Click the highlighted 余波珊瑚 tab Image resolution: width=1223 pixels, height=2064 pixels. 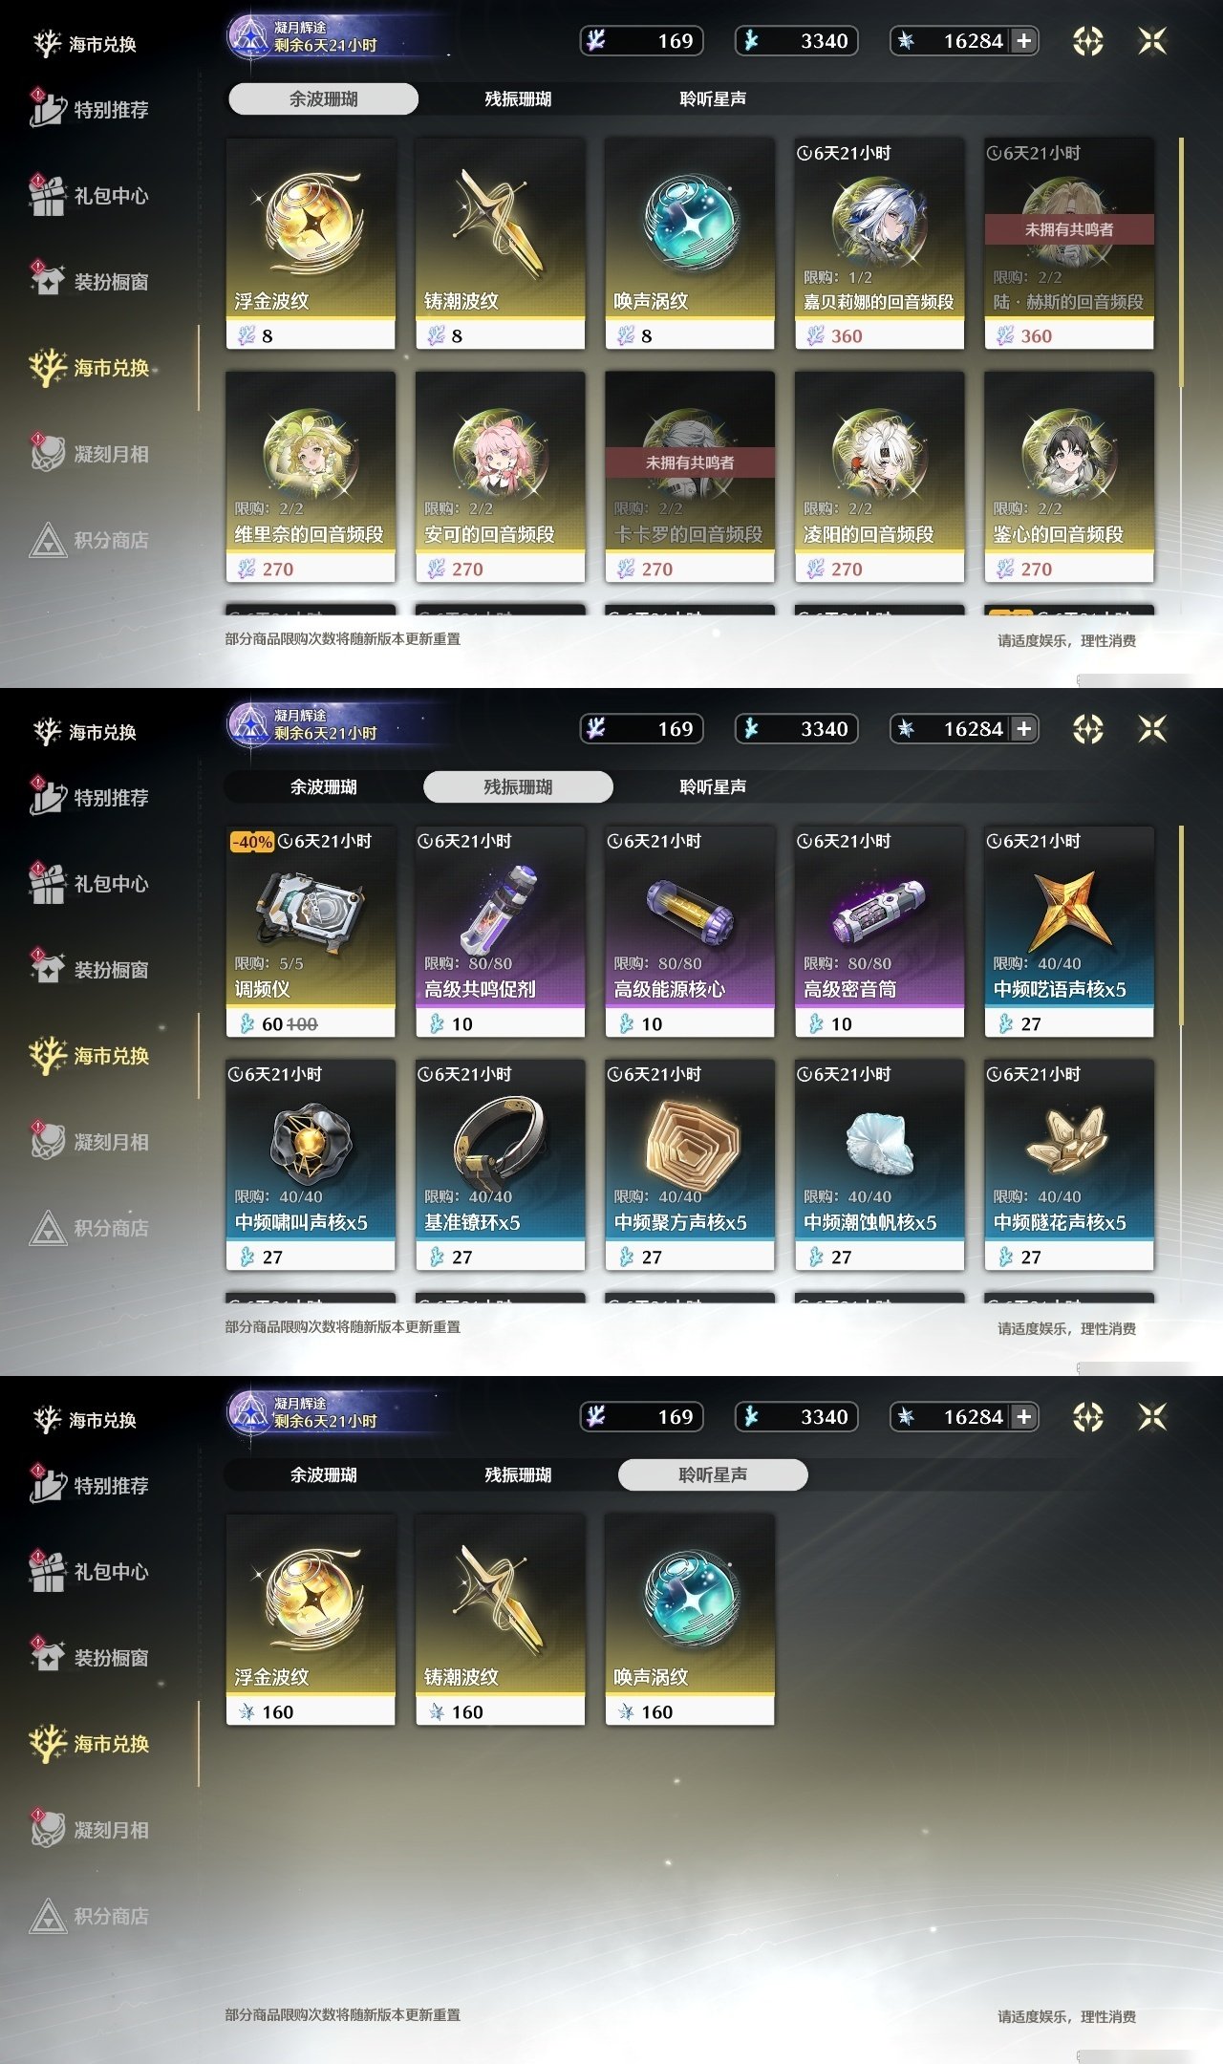click(x=324, y=98)
